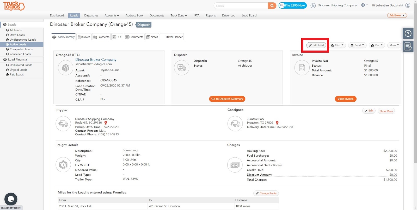
Task: Click into the Search input field
Action: [241, 5]
